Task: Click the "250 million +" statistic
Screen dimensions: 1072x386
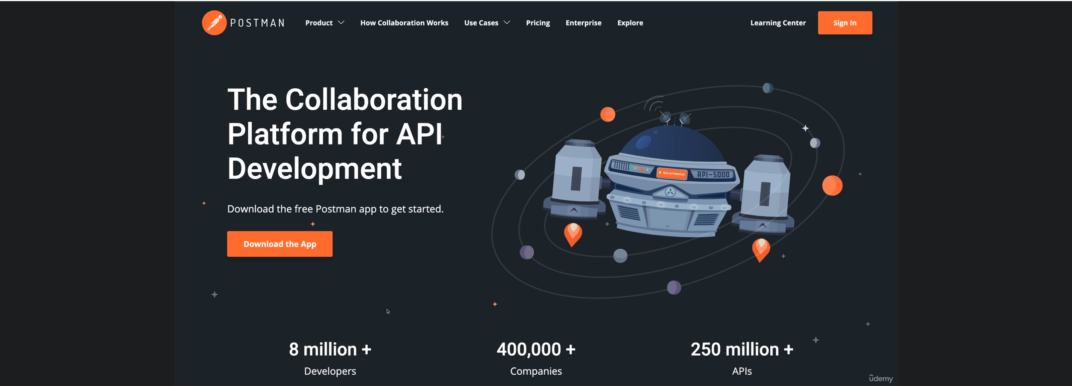Action: coord(742,350)
